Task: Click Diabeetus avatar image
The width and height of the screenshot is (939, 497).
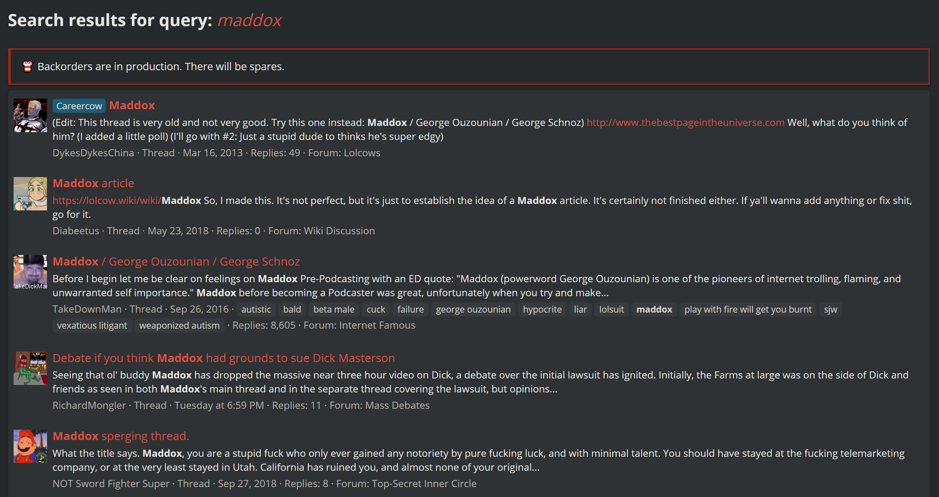Action: point(30,194)
